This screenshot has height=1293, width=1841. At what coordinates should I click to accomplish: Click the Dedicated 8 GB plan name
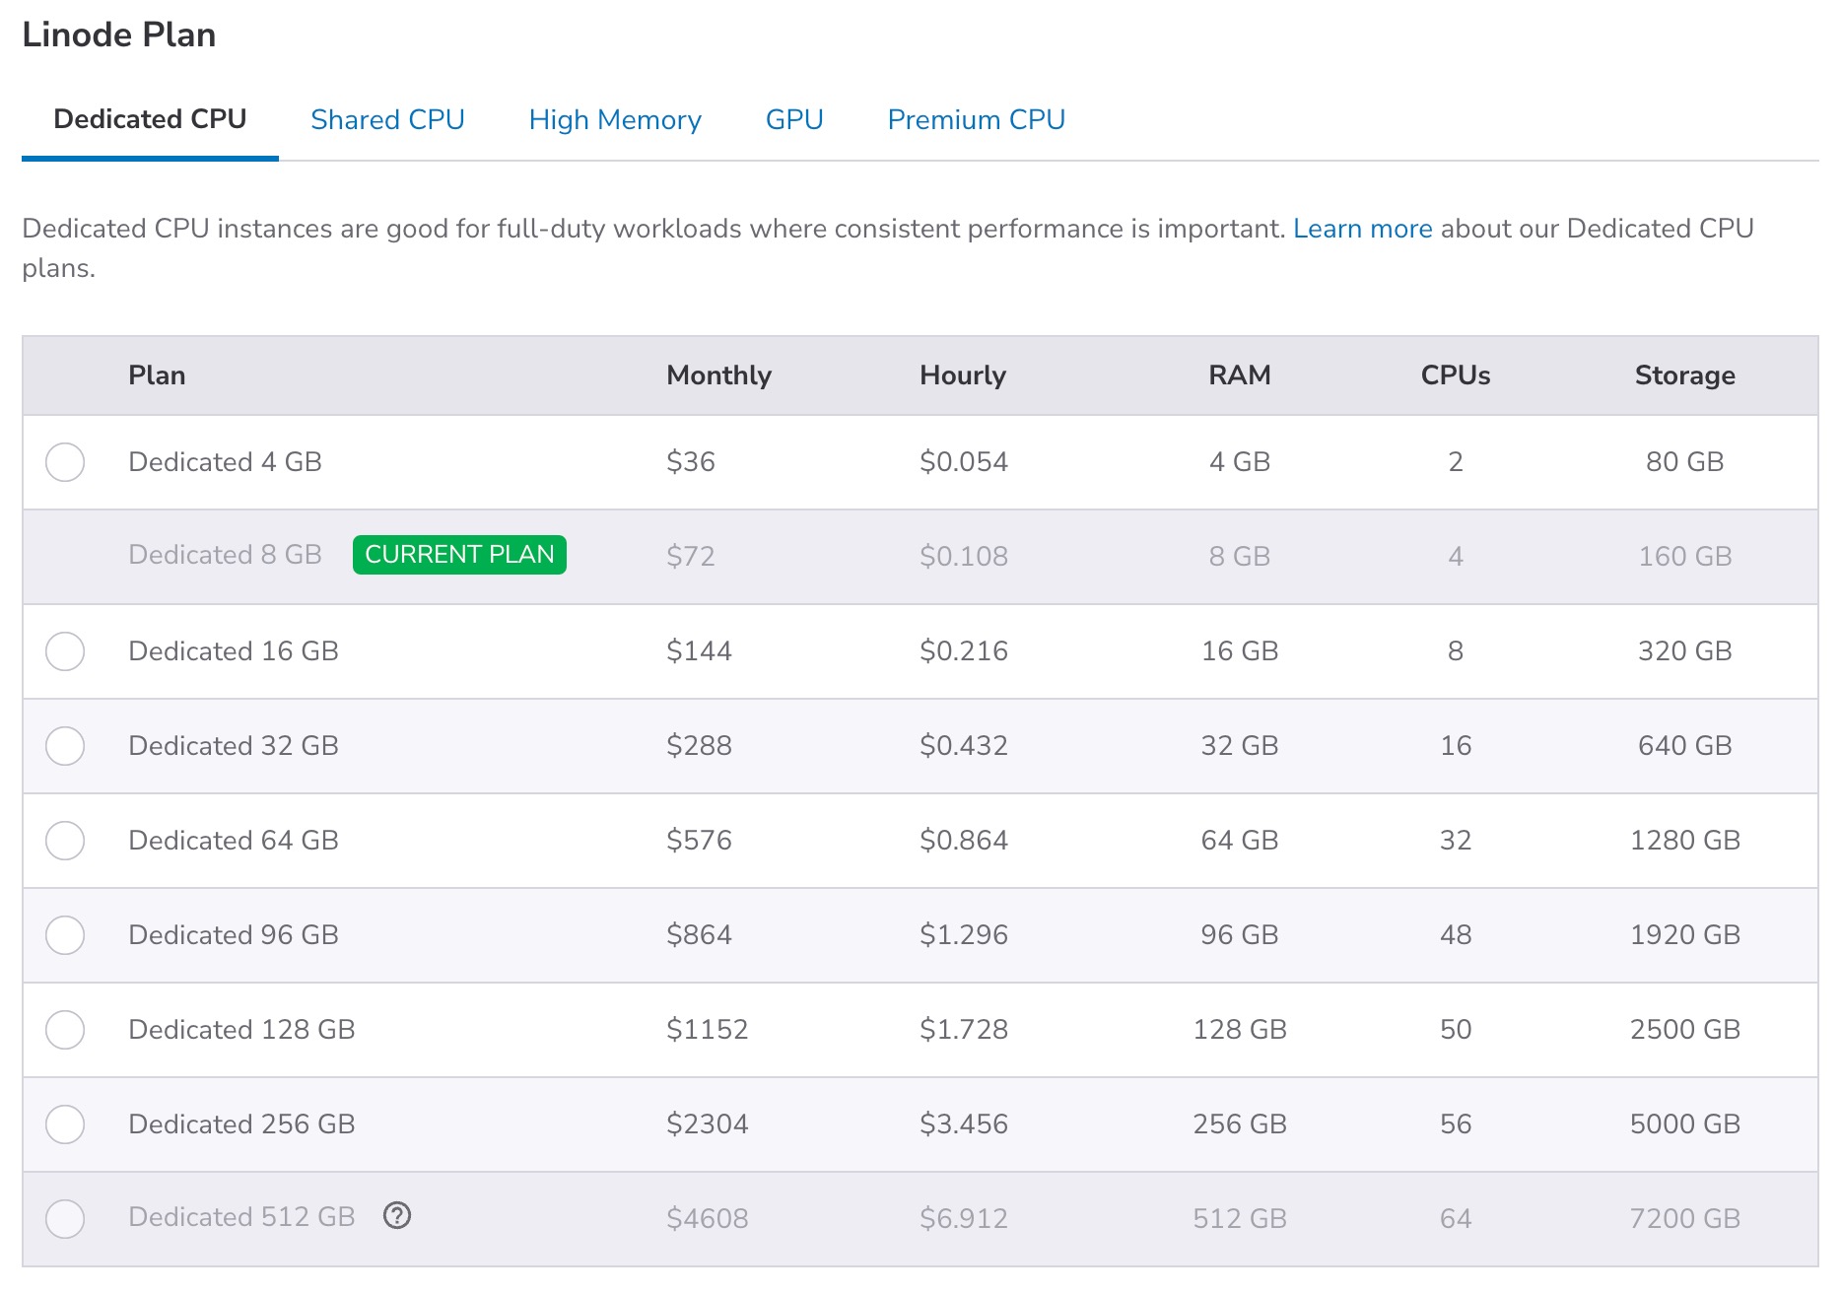click(225, 555)
